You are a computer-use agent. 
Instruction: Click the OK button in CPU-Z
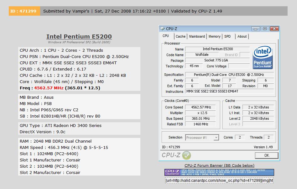(267, 155)
